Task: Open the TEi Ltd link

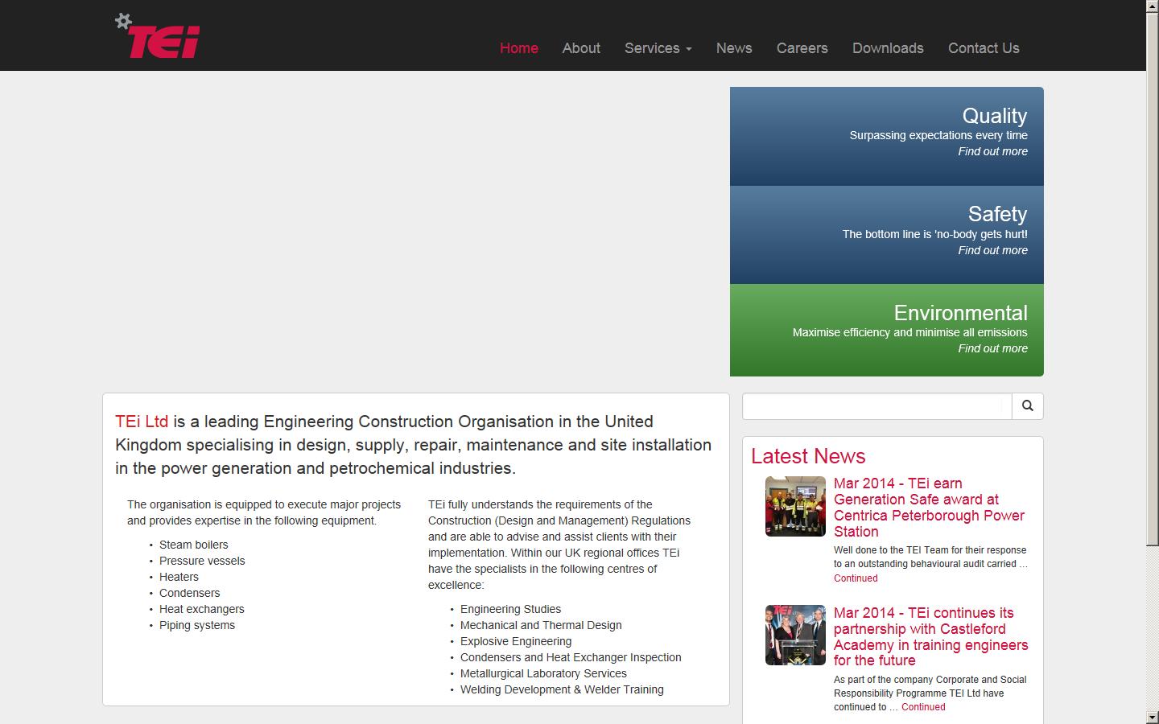Action: (142, 422)
